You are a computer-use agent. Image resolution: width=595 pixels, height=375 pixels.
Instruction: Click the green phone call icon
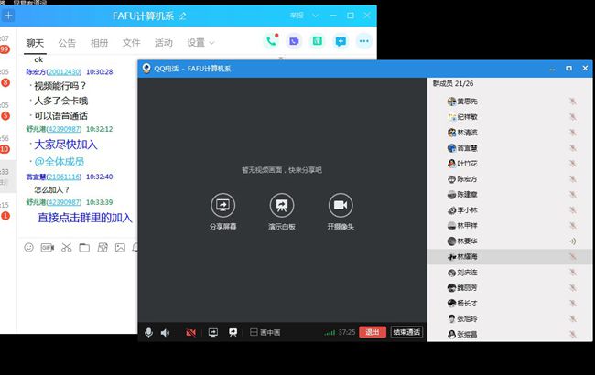271,41
